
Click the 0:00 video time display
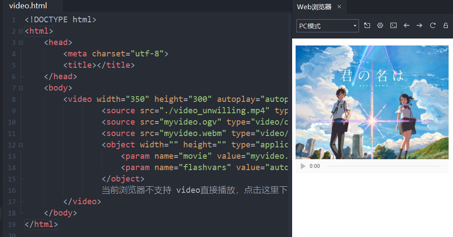click(315, 166)
